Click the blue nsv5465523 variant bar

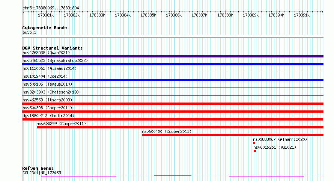(x=173, y=64)
